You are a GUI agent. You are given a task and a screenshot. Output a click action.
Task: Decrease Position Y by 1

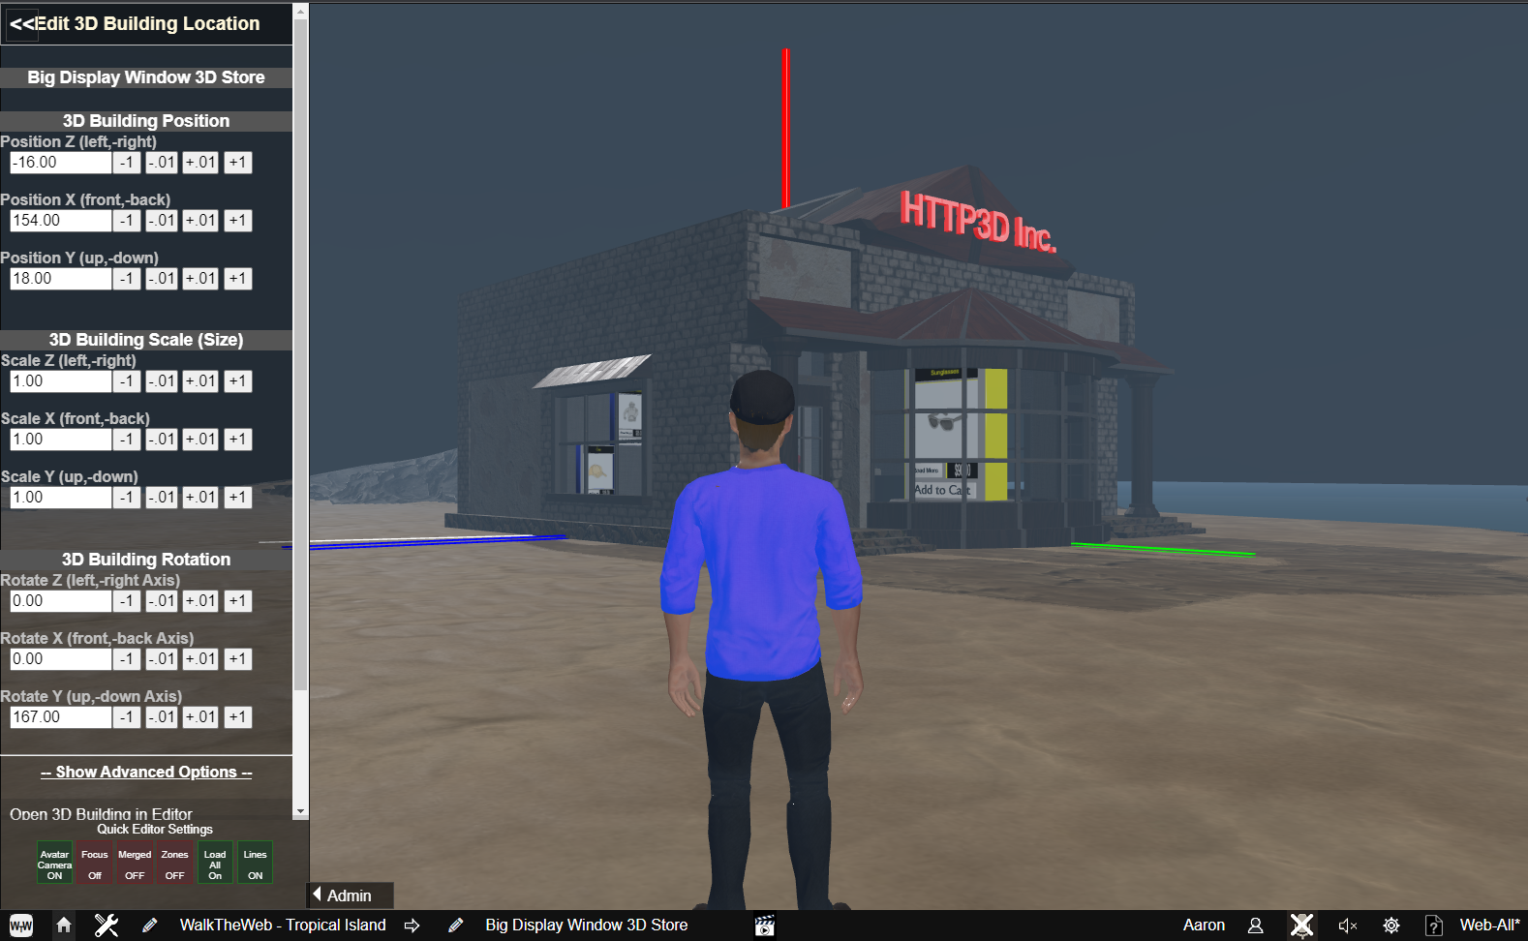point(127,279)
